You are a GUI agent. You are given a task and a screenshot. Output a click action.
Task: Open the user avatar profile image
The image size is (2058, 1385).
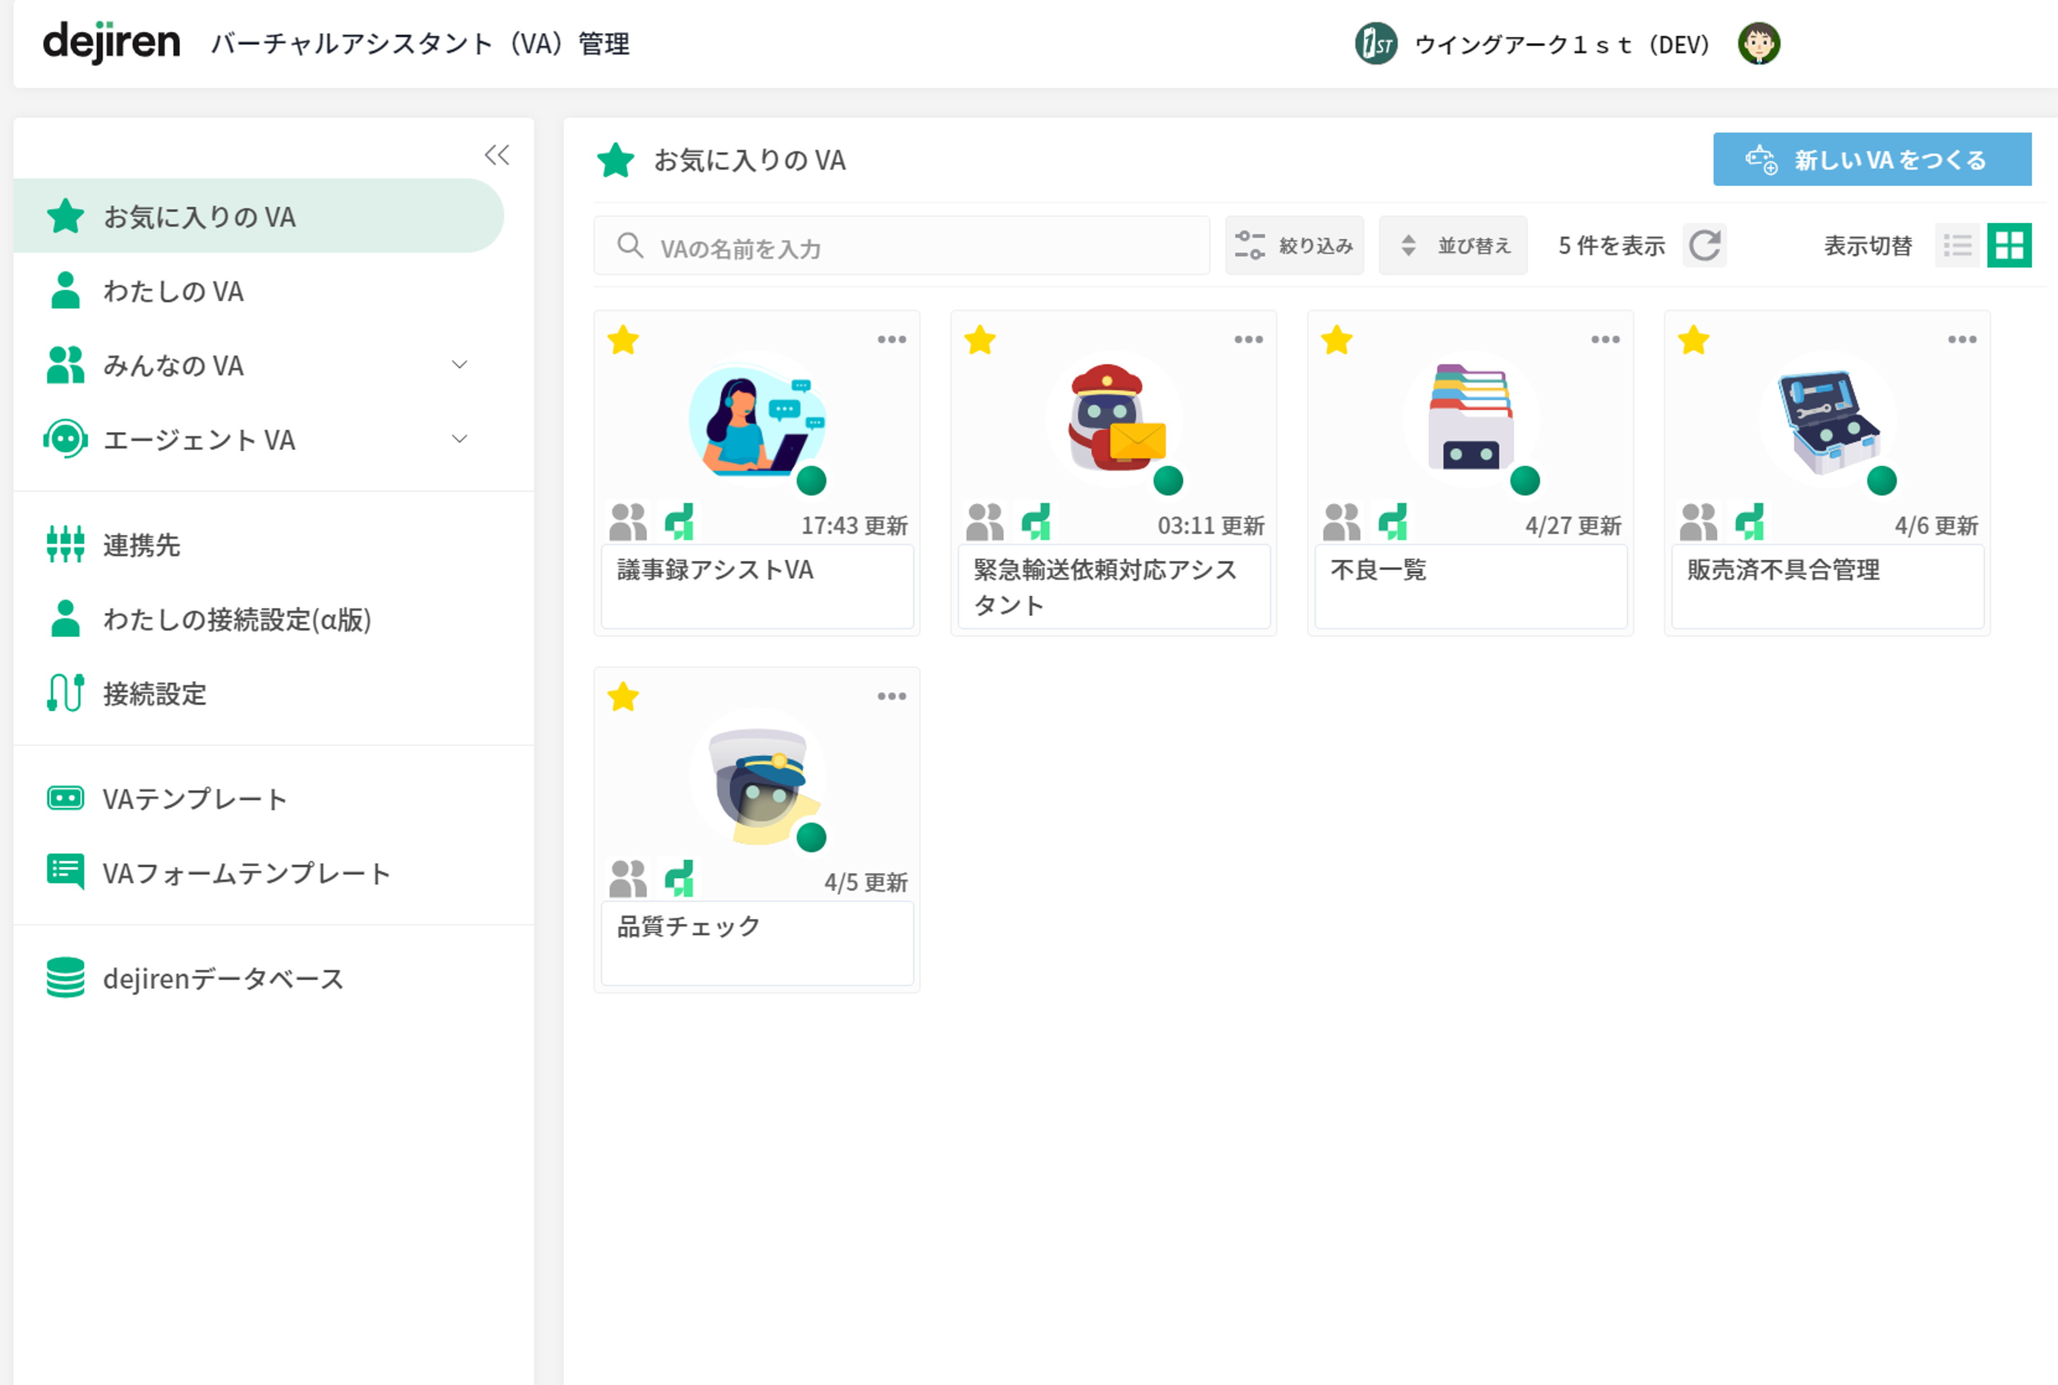tap(1759, 43)
